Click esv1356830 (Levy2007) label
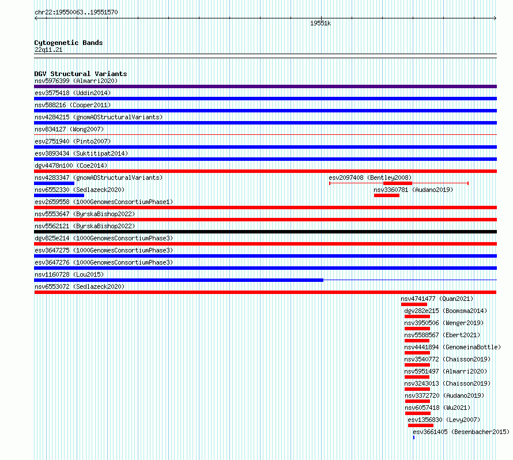 click(444, 420)
